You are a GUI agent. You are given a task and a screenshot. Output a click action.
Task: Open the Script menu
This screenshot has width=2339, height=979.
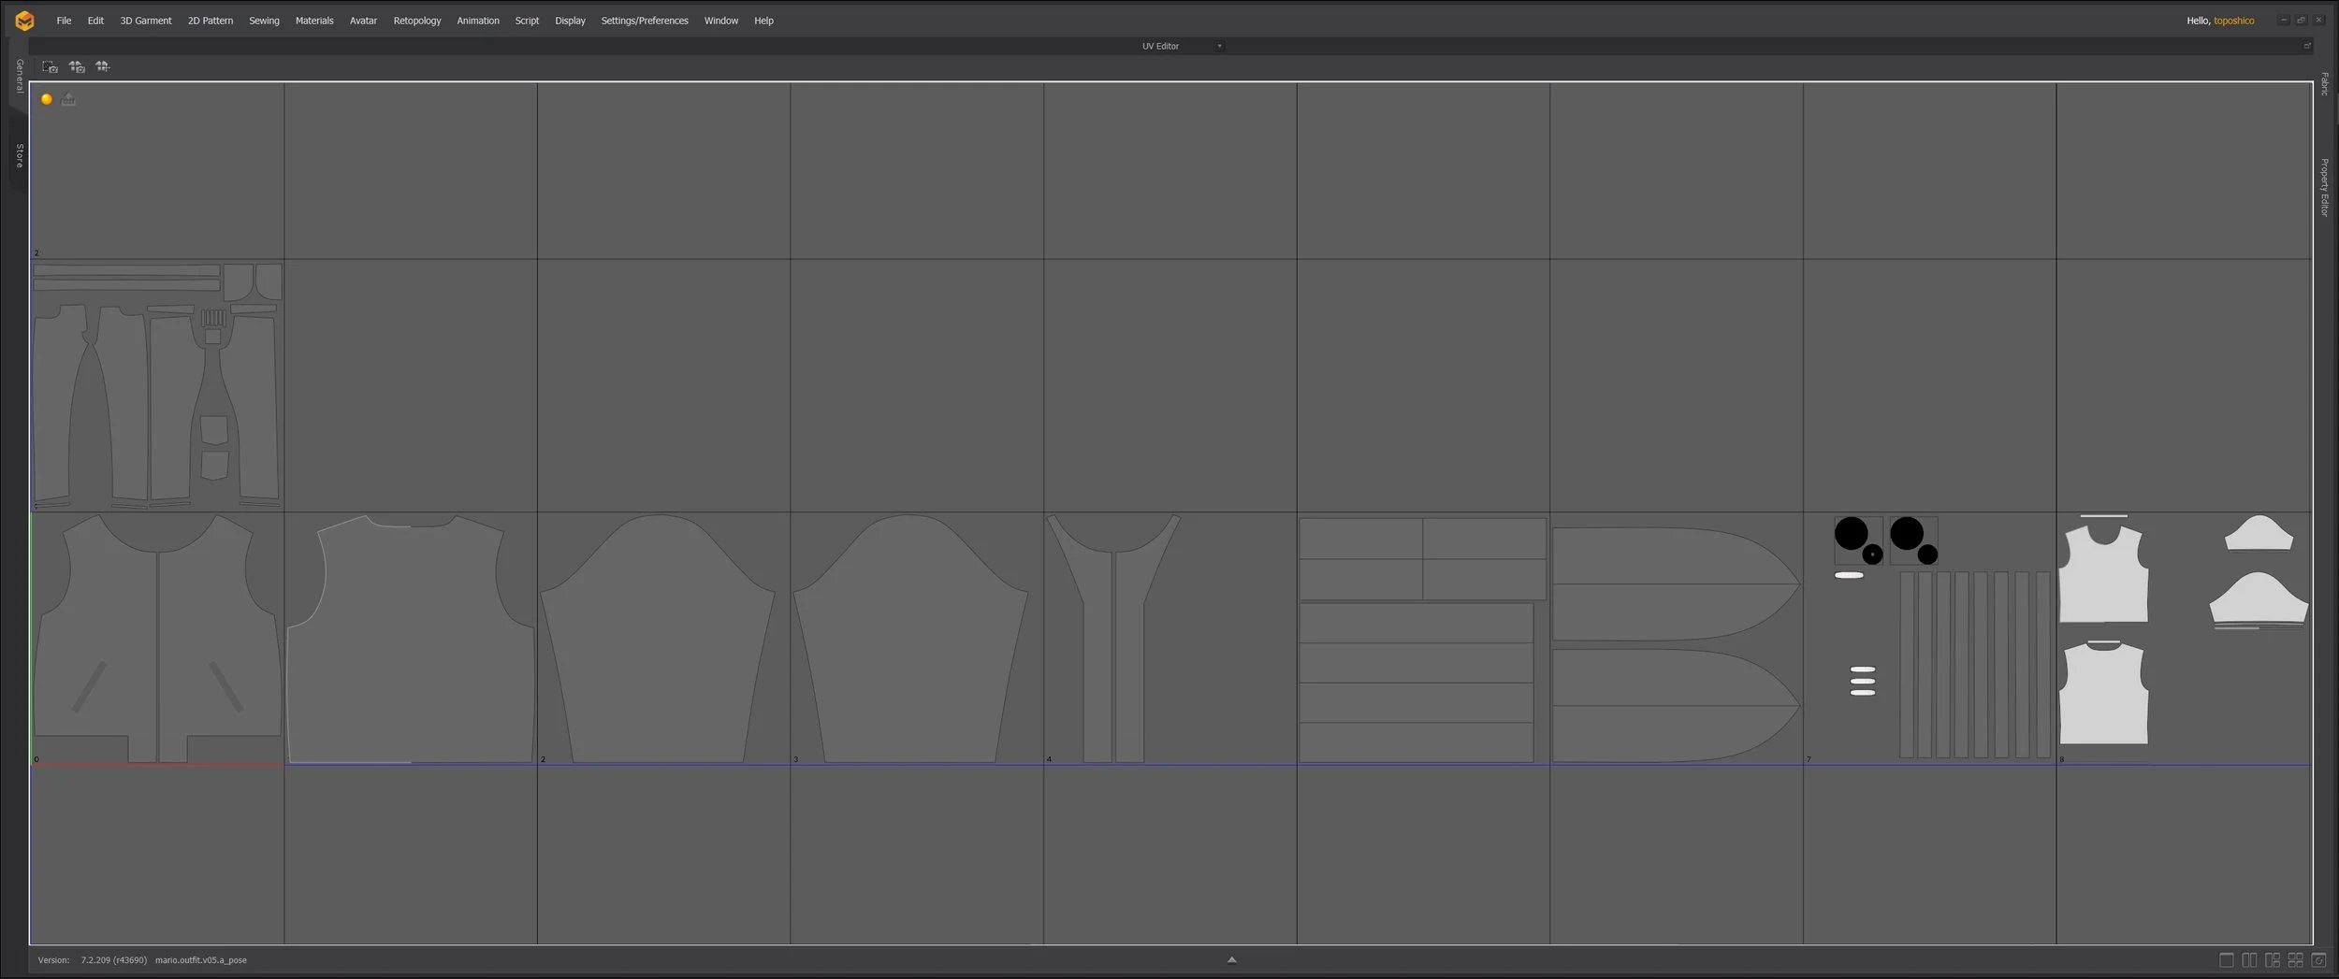click(527, 21)
